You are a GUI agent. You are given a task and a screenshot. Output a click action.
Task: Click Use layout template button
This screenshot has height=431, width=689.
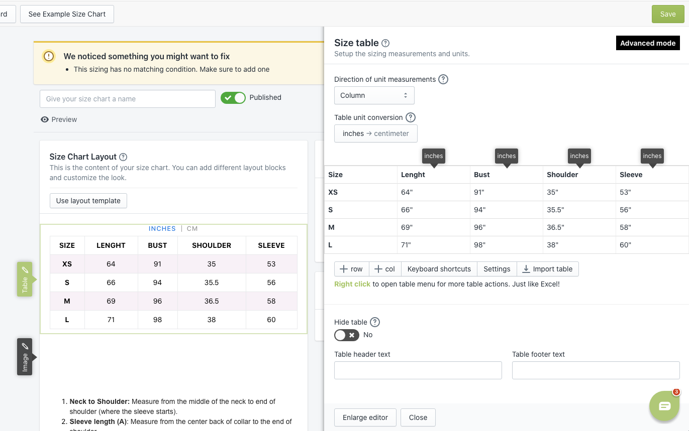pyautogui.click(x=88, y=201)
